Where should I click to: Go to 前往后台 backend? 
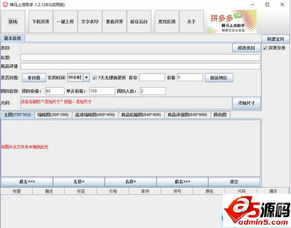[139, 22]
